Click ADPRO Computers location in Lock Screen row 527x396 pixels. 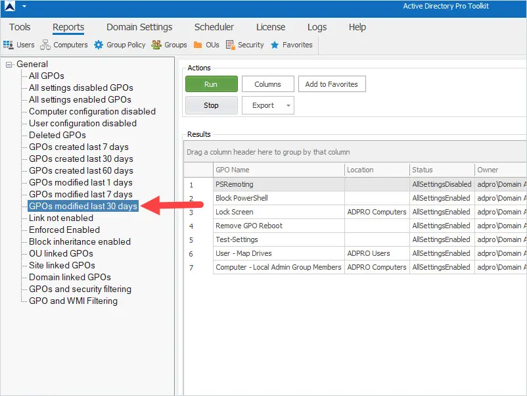pyautogui.click(x=377, y=212)
